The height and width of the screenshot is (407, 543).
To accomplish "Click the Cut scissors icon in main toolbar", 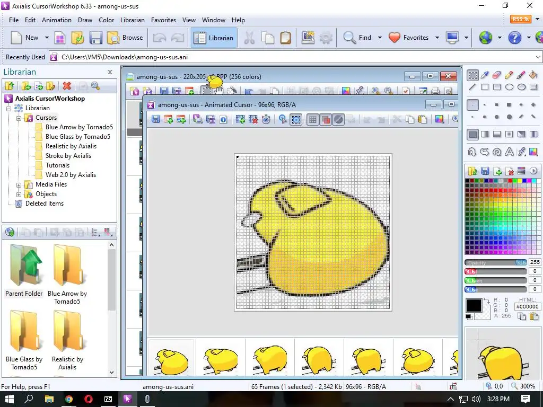I will coord(249,38).
